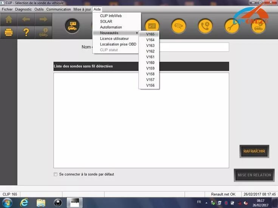The height and width of the screenshot is (208, 278).
Task: Click the forward arrow toolbar icon
Action: tap(43, 19)
